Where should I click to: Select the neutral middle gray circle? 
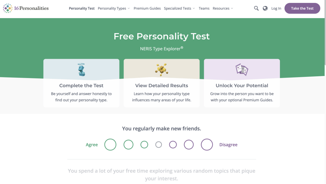tap(158, 145)
